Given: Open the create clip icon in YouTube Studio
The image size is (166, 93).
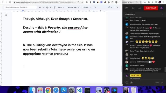Looking at the screenshot, I should [x=127, y=8].
